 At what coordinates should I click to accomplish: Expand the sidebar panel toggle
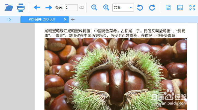pyautogui.click(x=9, y=20)
